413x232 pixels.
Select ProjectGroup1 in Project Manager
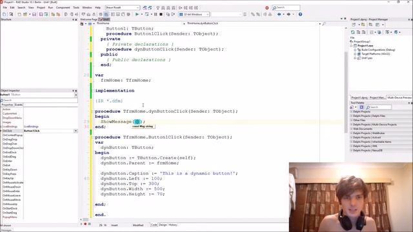pyautogui.click(x=362, y=41)
